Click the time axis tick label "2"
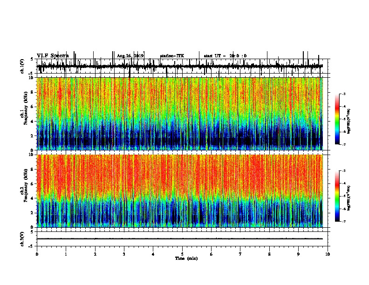Viewport: 369px width, 285px height. tap(95, 254)
